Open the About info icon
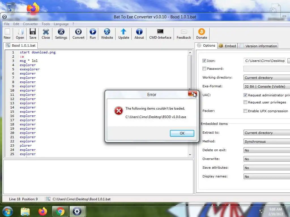This screenshot has width=290, height=217. [139, 32]
